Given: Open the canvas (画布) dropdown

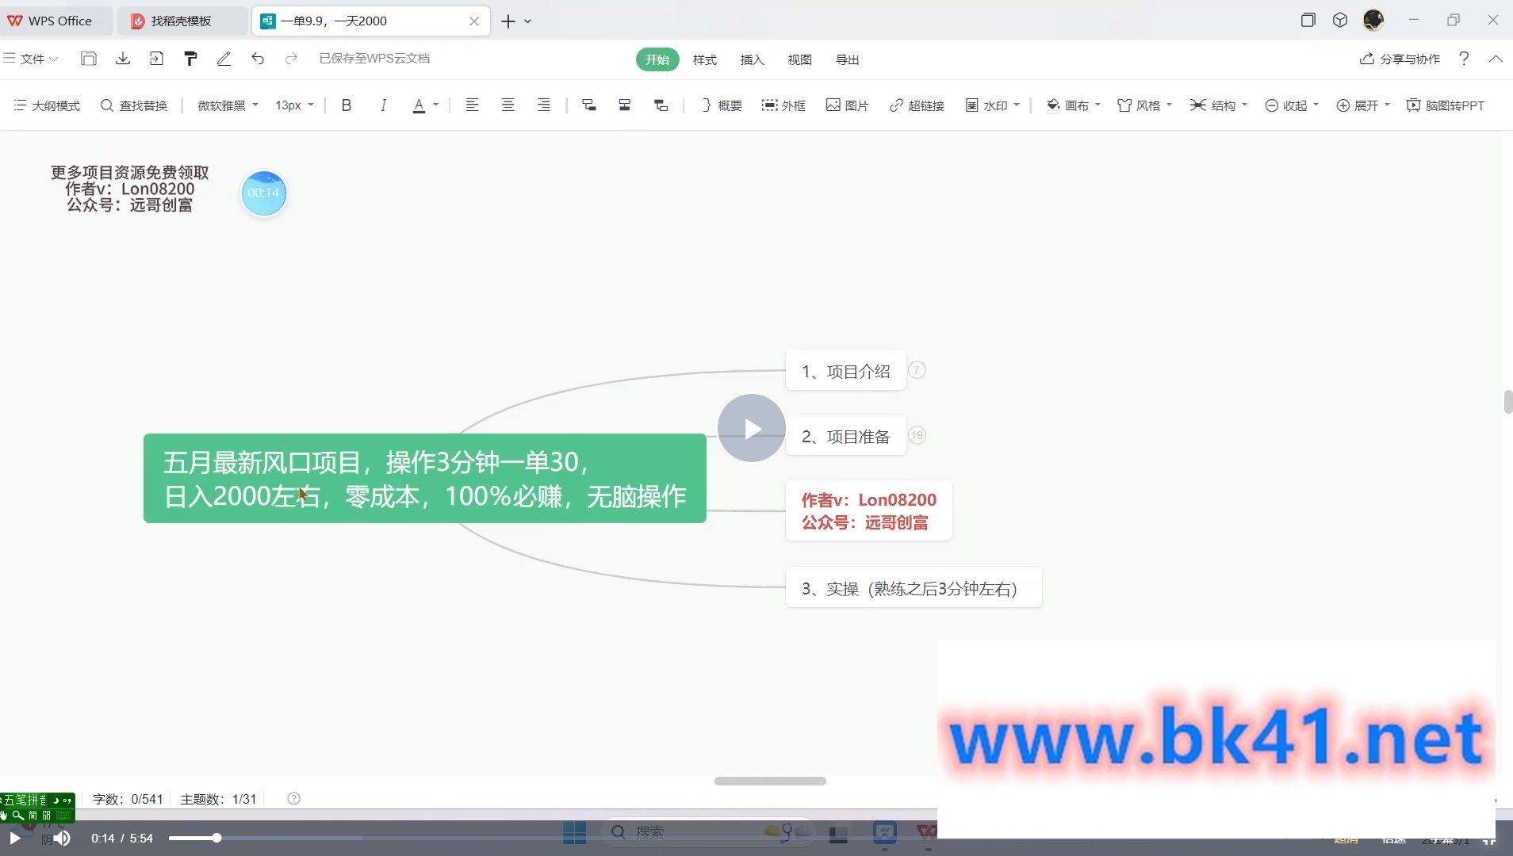Looking at the screenshot, I should [1074, 105].
